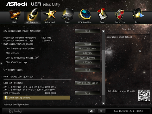
Task: Click XMP 1.2 Profile 1 info line
Action: pos(29,87)
